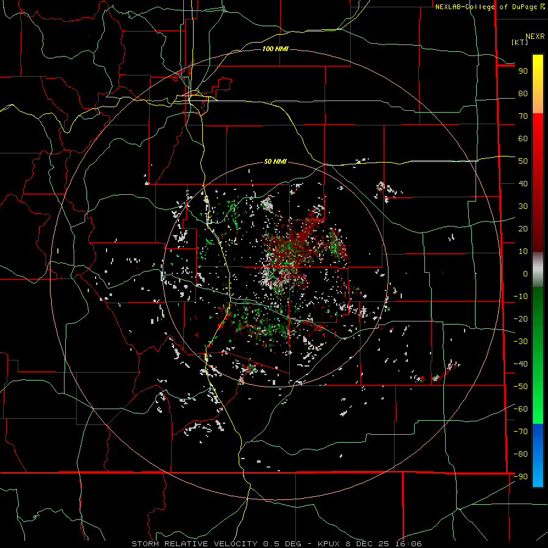This screenshot has height=548, width=548.
Task: Click the -40 value on the velocity scale
Action: coord(521,364)
